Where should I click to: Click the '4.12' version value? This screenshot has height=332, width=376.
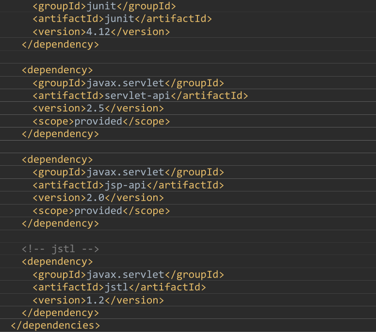click(98, 32)
